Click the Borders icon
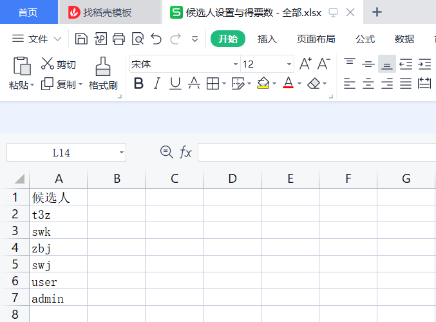 213,84
